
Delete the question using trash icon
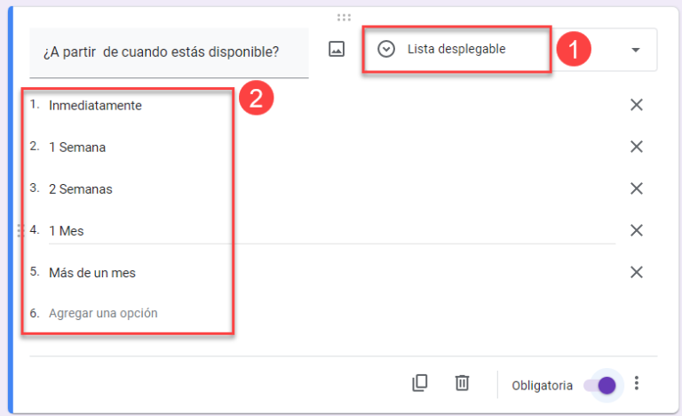coord(462,383)
